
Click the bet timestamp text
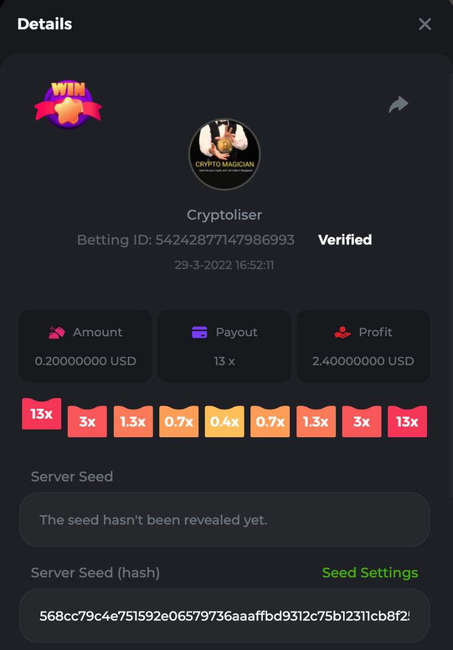(224, 265)
